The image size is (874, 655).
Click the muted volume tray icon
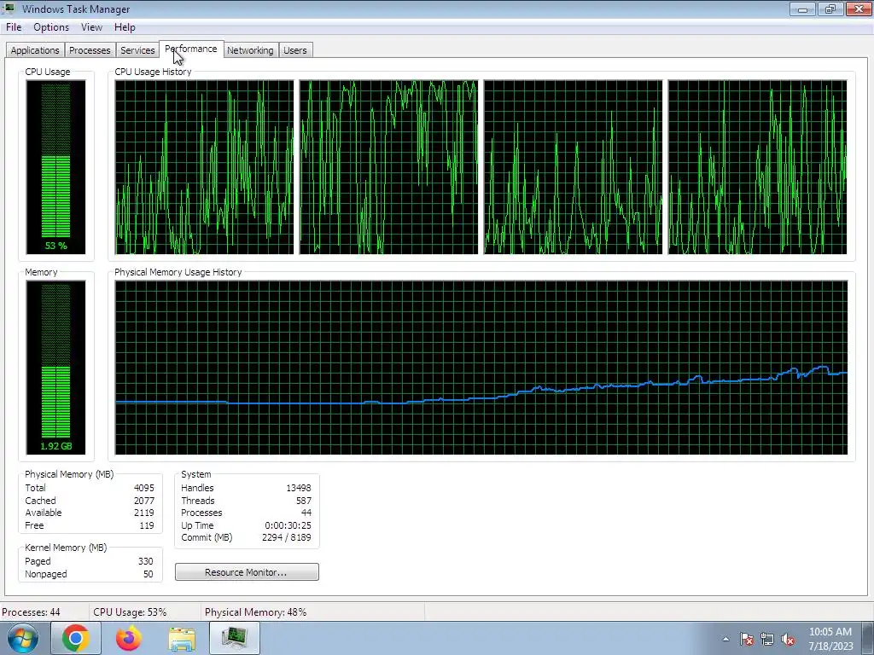coord(788,639)
